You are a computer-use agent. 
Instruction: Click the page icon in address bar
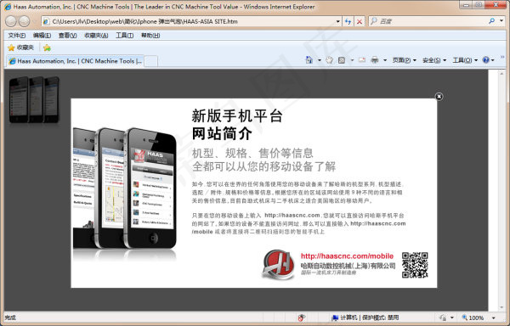pyautogui.click(x=46, y=21)
